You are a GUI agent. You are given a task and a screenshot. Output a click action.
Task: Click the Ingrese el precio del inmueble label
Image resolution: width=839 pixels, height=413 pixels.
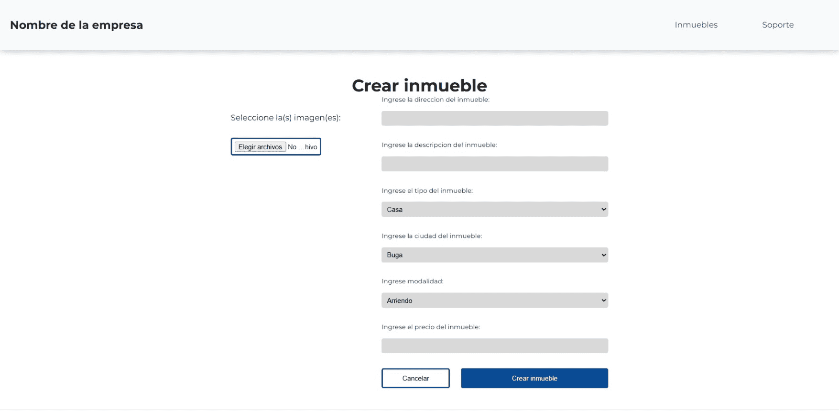point(431,327)
